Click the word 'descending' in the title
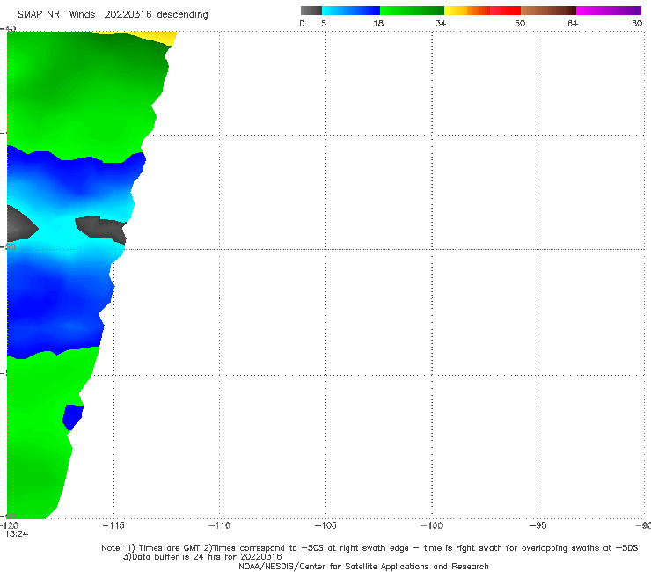The height and width of the screenshot is (572, 651). coord(183,15)
